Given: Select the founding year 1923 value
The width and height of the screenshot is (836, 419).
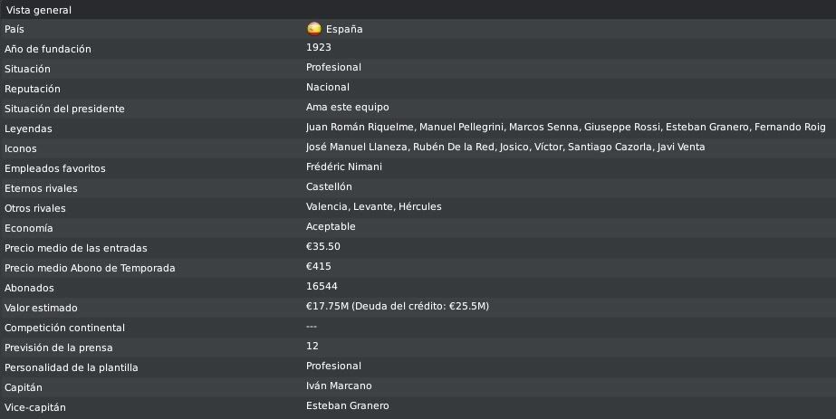Looking at the screenshot, I should (x=318, y=47).
